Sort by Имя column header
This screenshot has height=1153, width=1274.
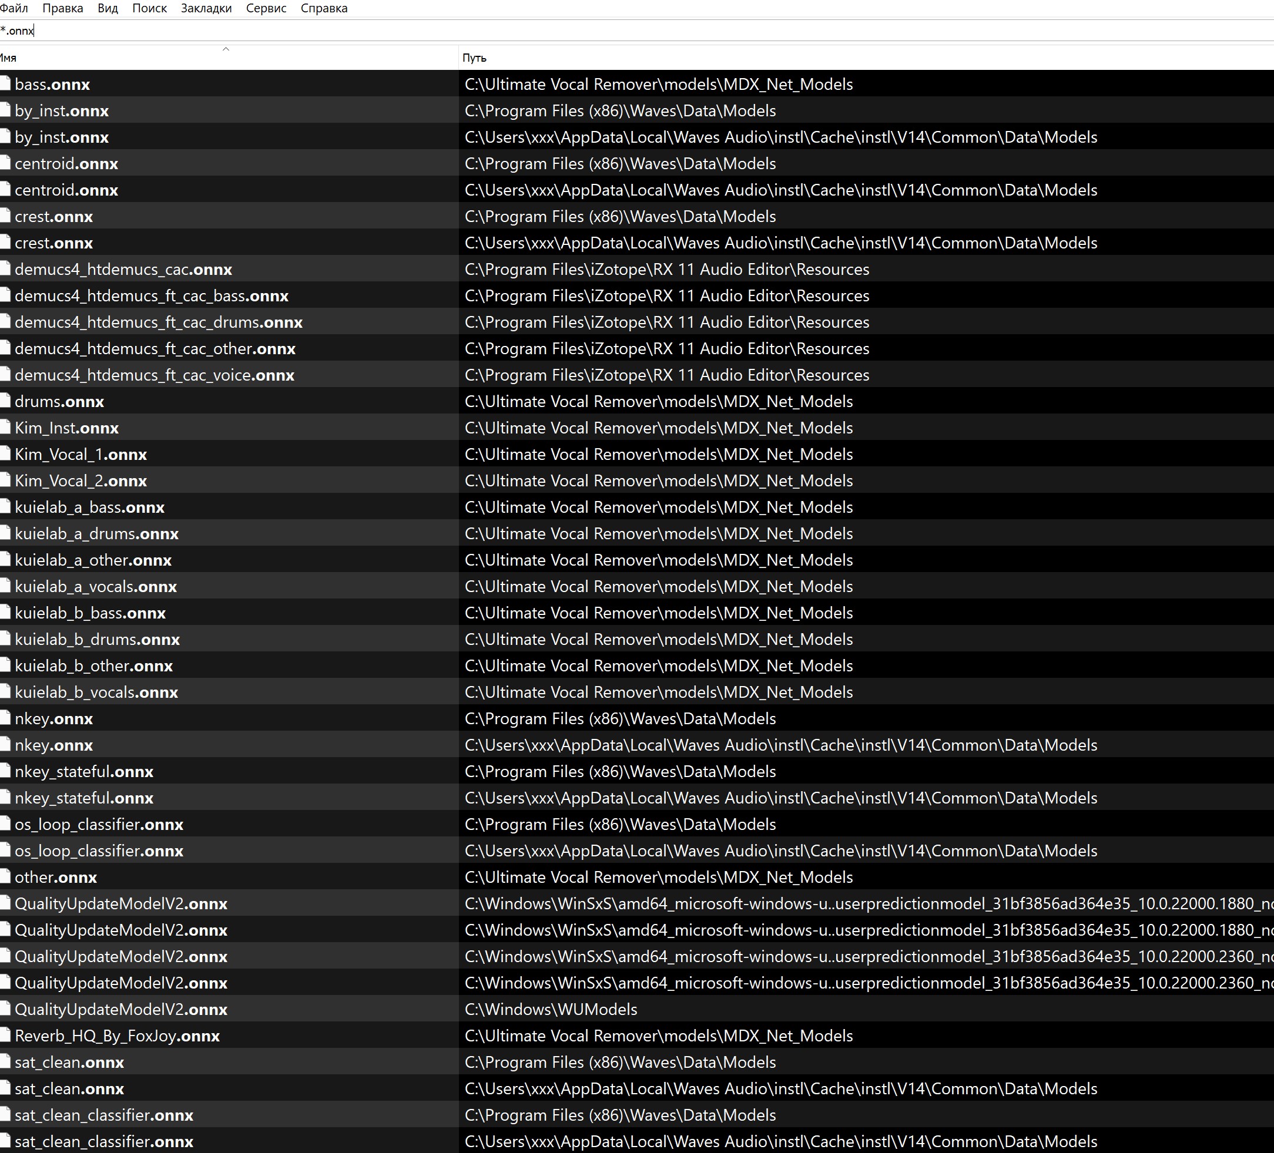[9, 58]
